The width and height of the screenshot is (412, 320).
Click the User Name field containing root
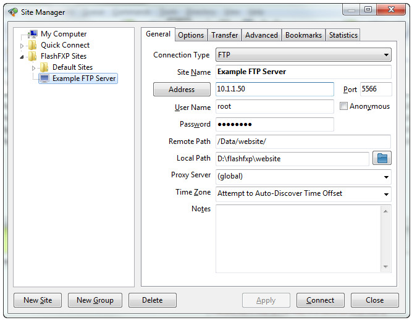[x=275, y=106]
